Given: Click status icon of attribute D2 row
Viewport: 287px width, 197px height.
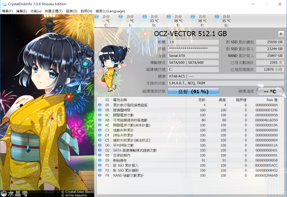Looking at the screenshot, I should (x=100, y=150).
